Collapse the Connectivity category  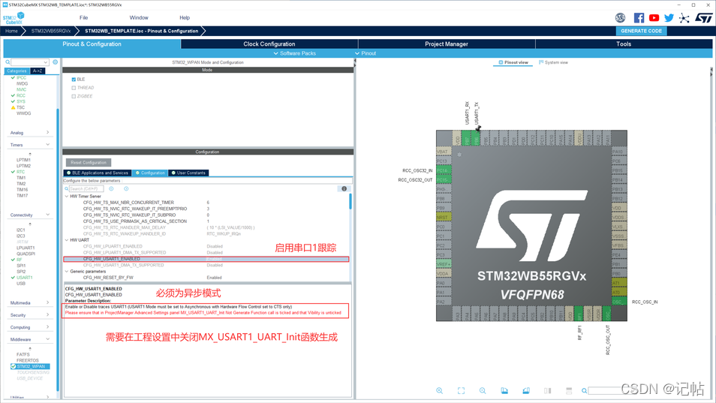click(47, 215)
